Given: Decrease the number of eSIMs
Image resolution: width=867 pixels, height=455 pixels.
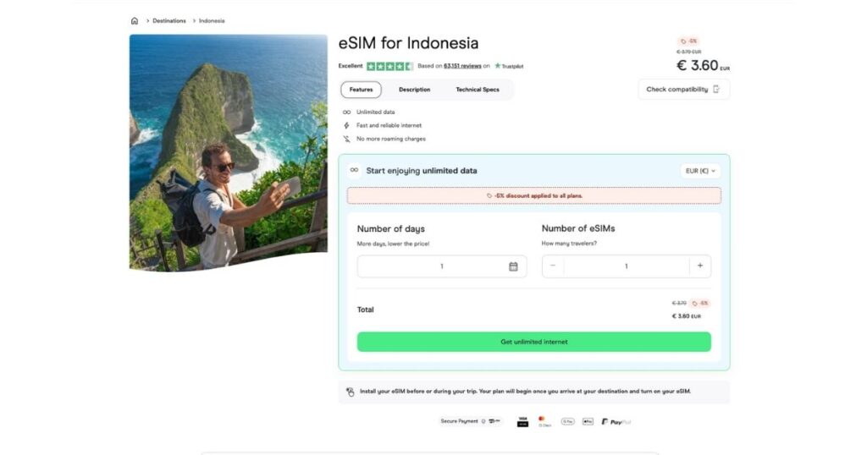Looking at the screenshot, I should (552, 266).
